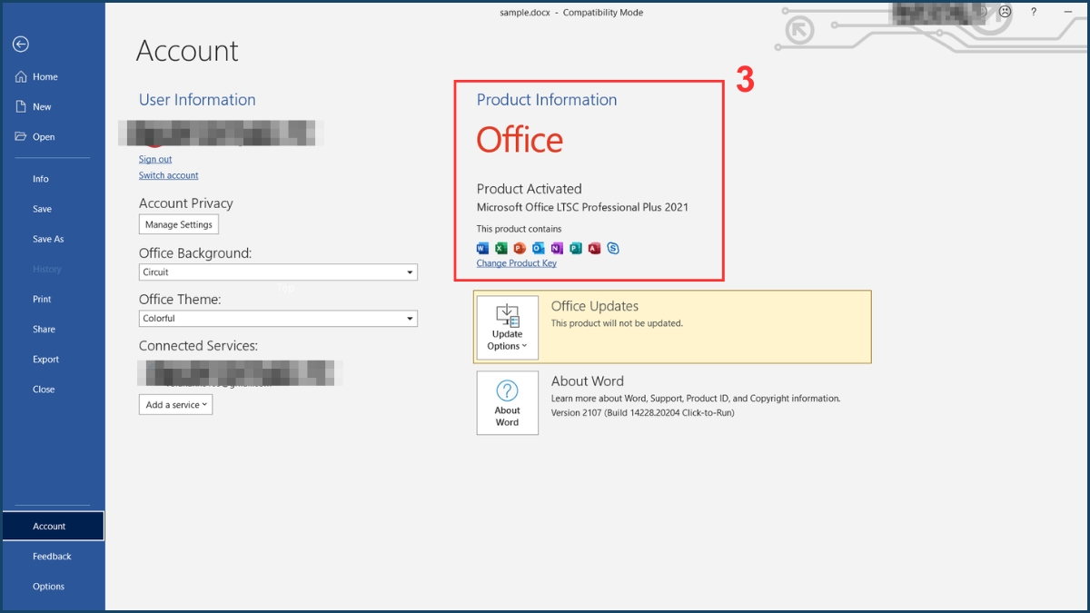Click the Outlook icon under This product contains
The image size is (1090, 613).
pos(539,248)
